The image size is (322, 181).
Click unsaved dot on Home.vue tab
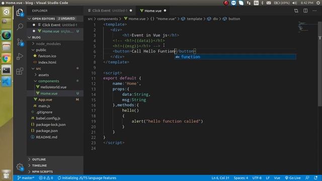pos(165,11)
